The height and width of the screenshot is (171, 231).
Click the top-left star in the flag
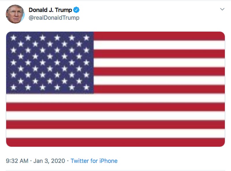(x=13, y=37)
